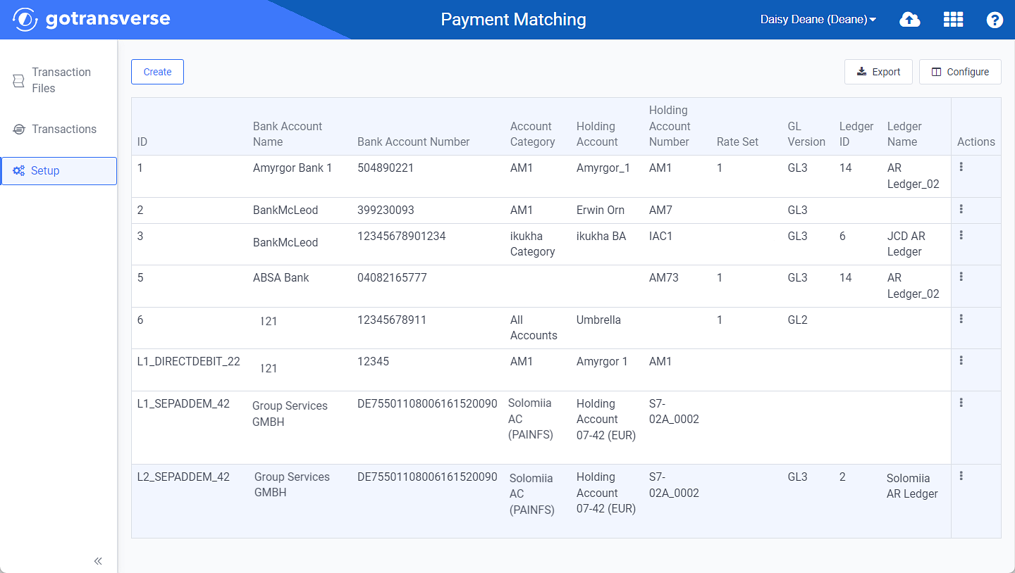Click Rate Set column header
This screenshot has height=573, width=1015.
click(x=737, y=141)
